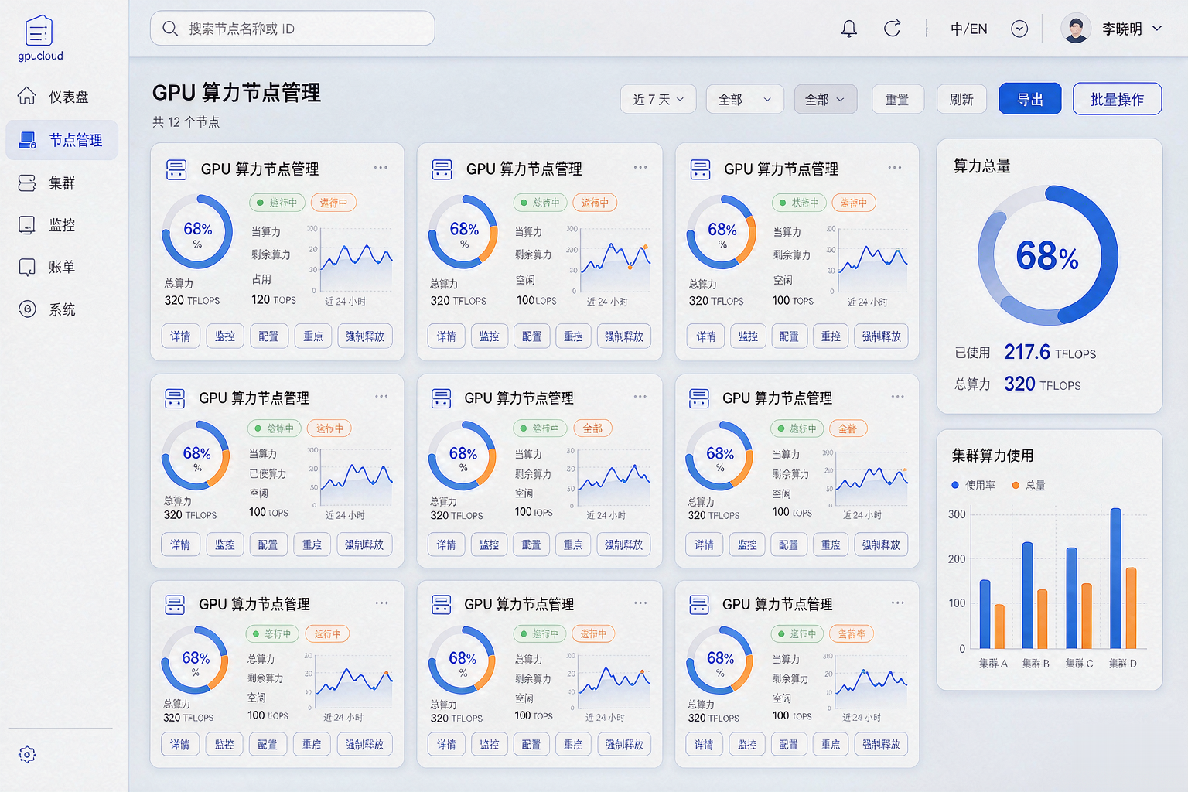Screen dimensions: 1188x792
Task: Open settings via the sidebar gear icon
Action: click(27, 754)
